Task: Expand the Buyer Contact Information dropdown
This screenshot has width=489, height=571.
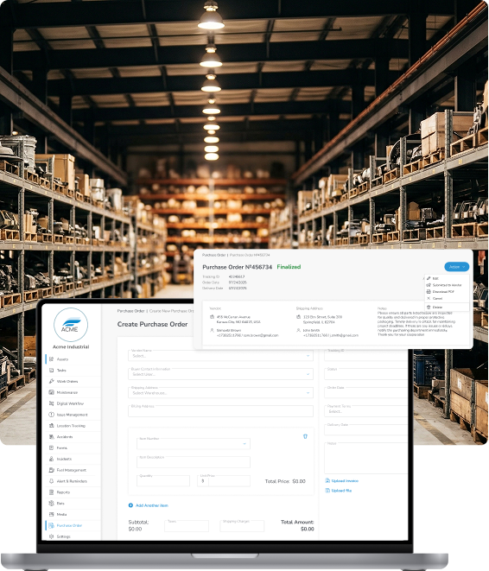Action: pyautogui.click(x=220, y=374)
